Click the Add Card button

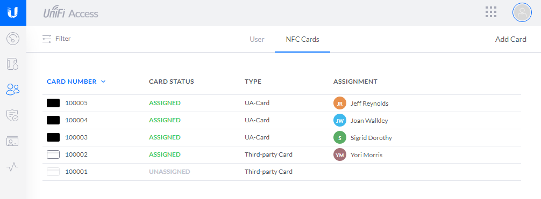(x=511, y=39)
